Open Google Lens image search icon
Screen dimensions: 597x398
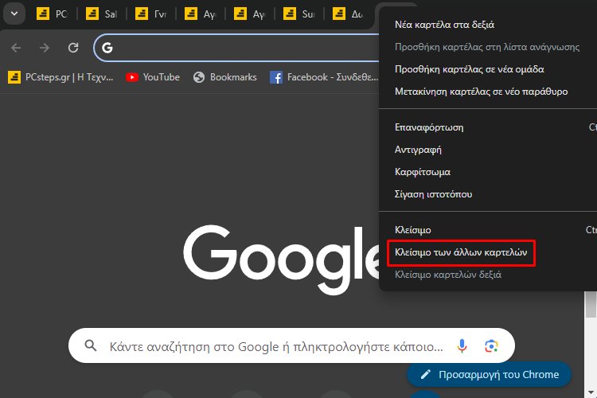(x=491, y=345)
